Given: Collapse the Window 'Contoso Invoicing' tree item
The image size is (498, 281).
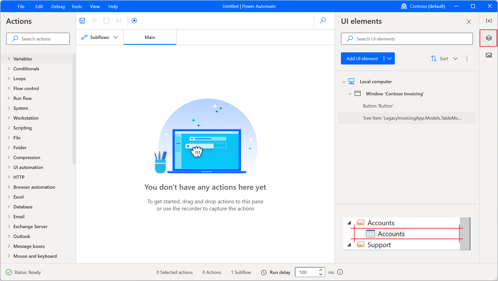Looking at the screenshot, I should point(350,93).
